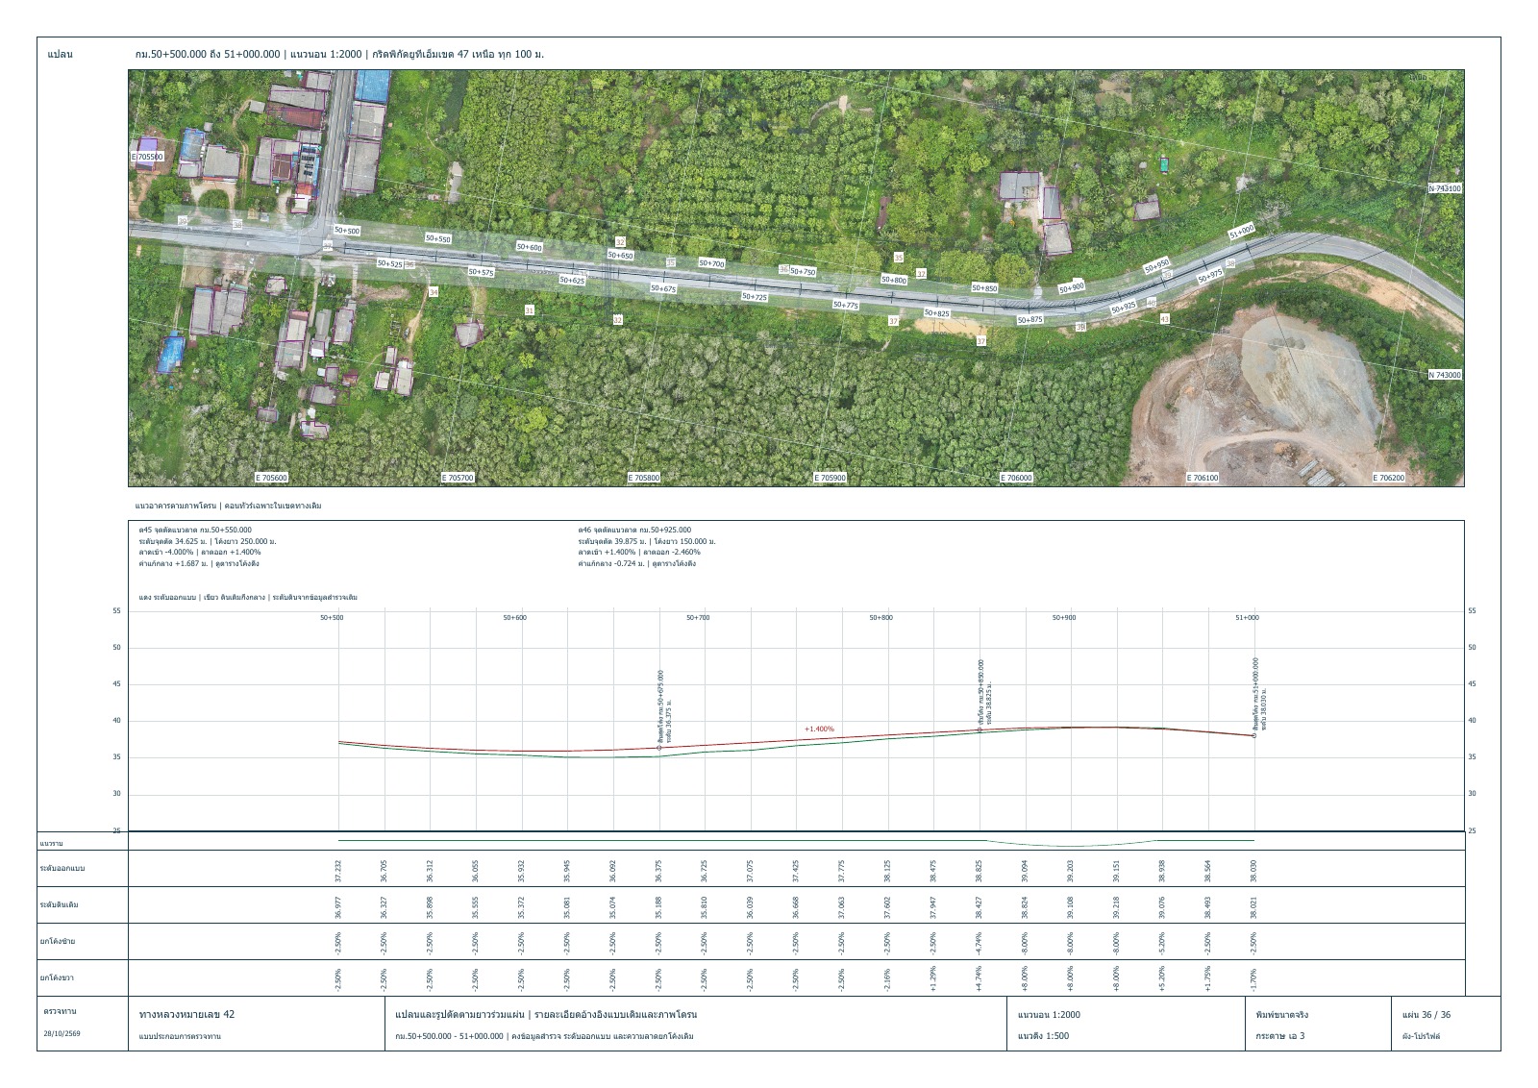Click the 'ตรวจทาน' label in the title block
Viewport: 1538px width, 1088px height.
point(60,1012)
